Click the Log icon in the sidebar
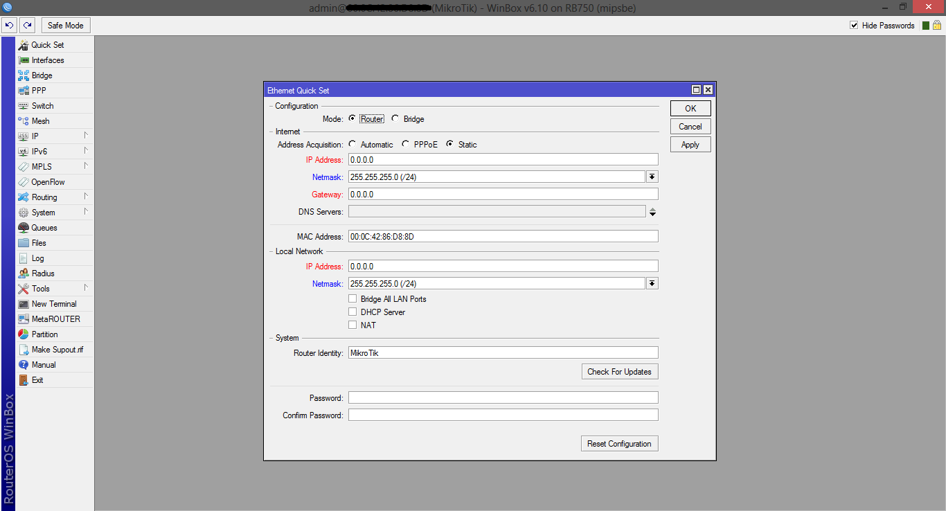The height and width of the screenshot is (511, 946). click(x=24, y=258)
